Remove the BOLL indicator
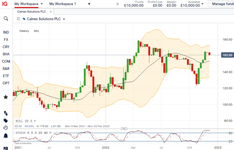This screenshot has height=150, width=234. tap(35, 121)
